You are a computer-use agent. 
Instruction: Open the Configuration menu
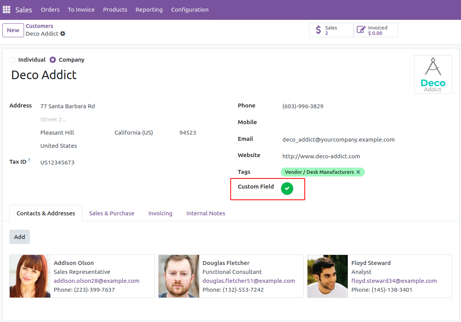190,10
